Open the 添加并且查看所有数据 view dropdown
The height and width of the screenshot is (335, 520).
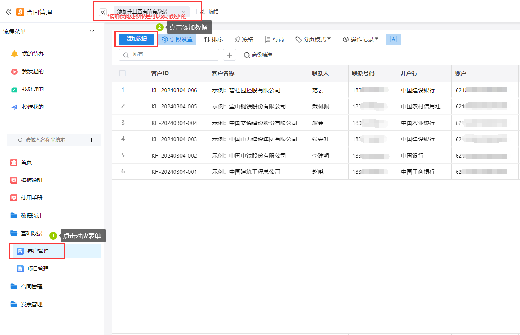[x=151, y=12]
